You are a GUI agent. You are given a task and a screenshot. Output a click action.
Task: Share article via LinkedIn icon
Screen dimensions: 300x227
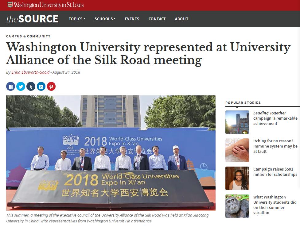[x=41, y=87]
